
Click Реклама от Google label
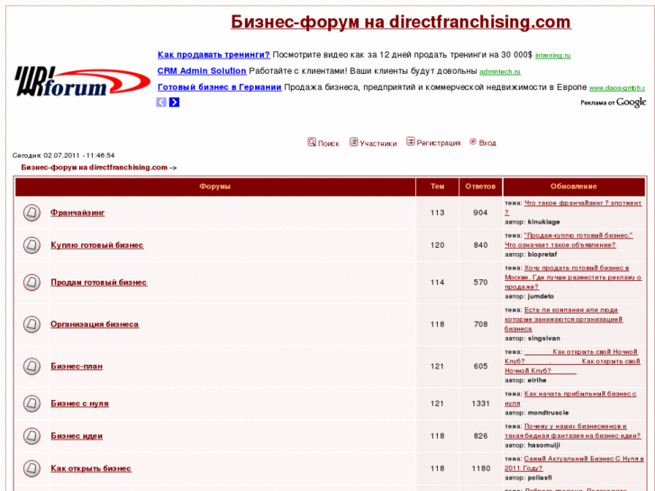point(614,103)
